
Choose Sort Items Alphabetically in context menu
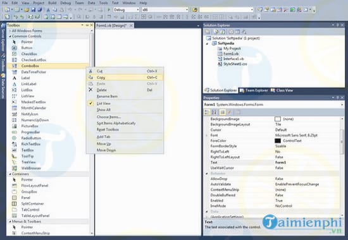[x=125, y=123]
